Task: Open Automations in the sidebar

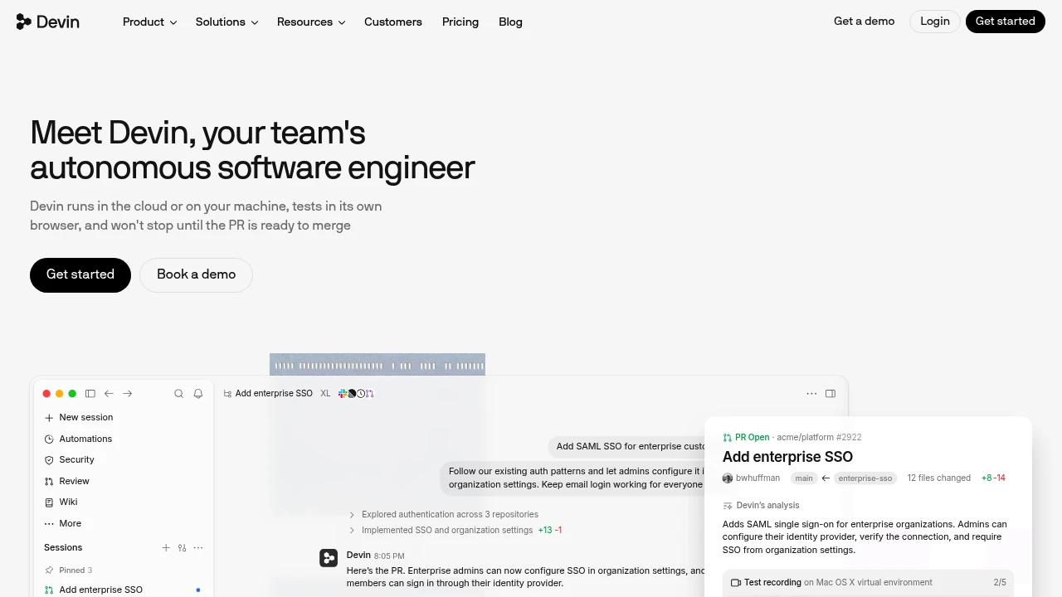Action: coord(78,439)
